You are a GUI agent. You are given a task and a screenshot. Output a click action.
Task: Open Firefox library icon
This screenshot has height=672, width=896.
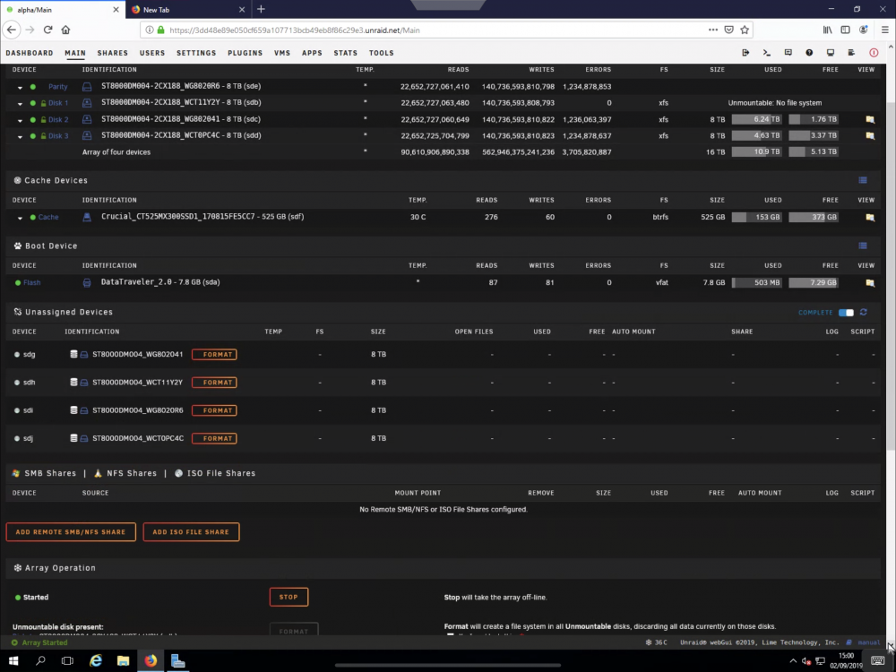click(x=827, y=30)
